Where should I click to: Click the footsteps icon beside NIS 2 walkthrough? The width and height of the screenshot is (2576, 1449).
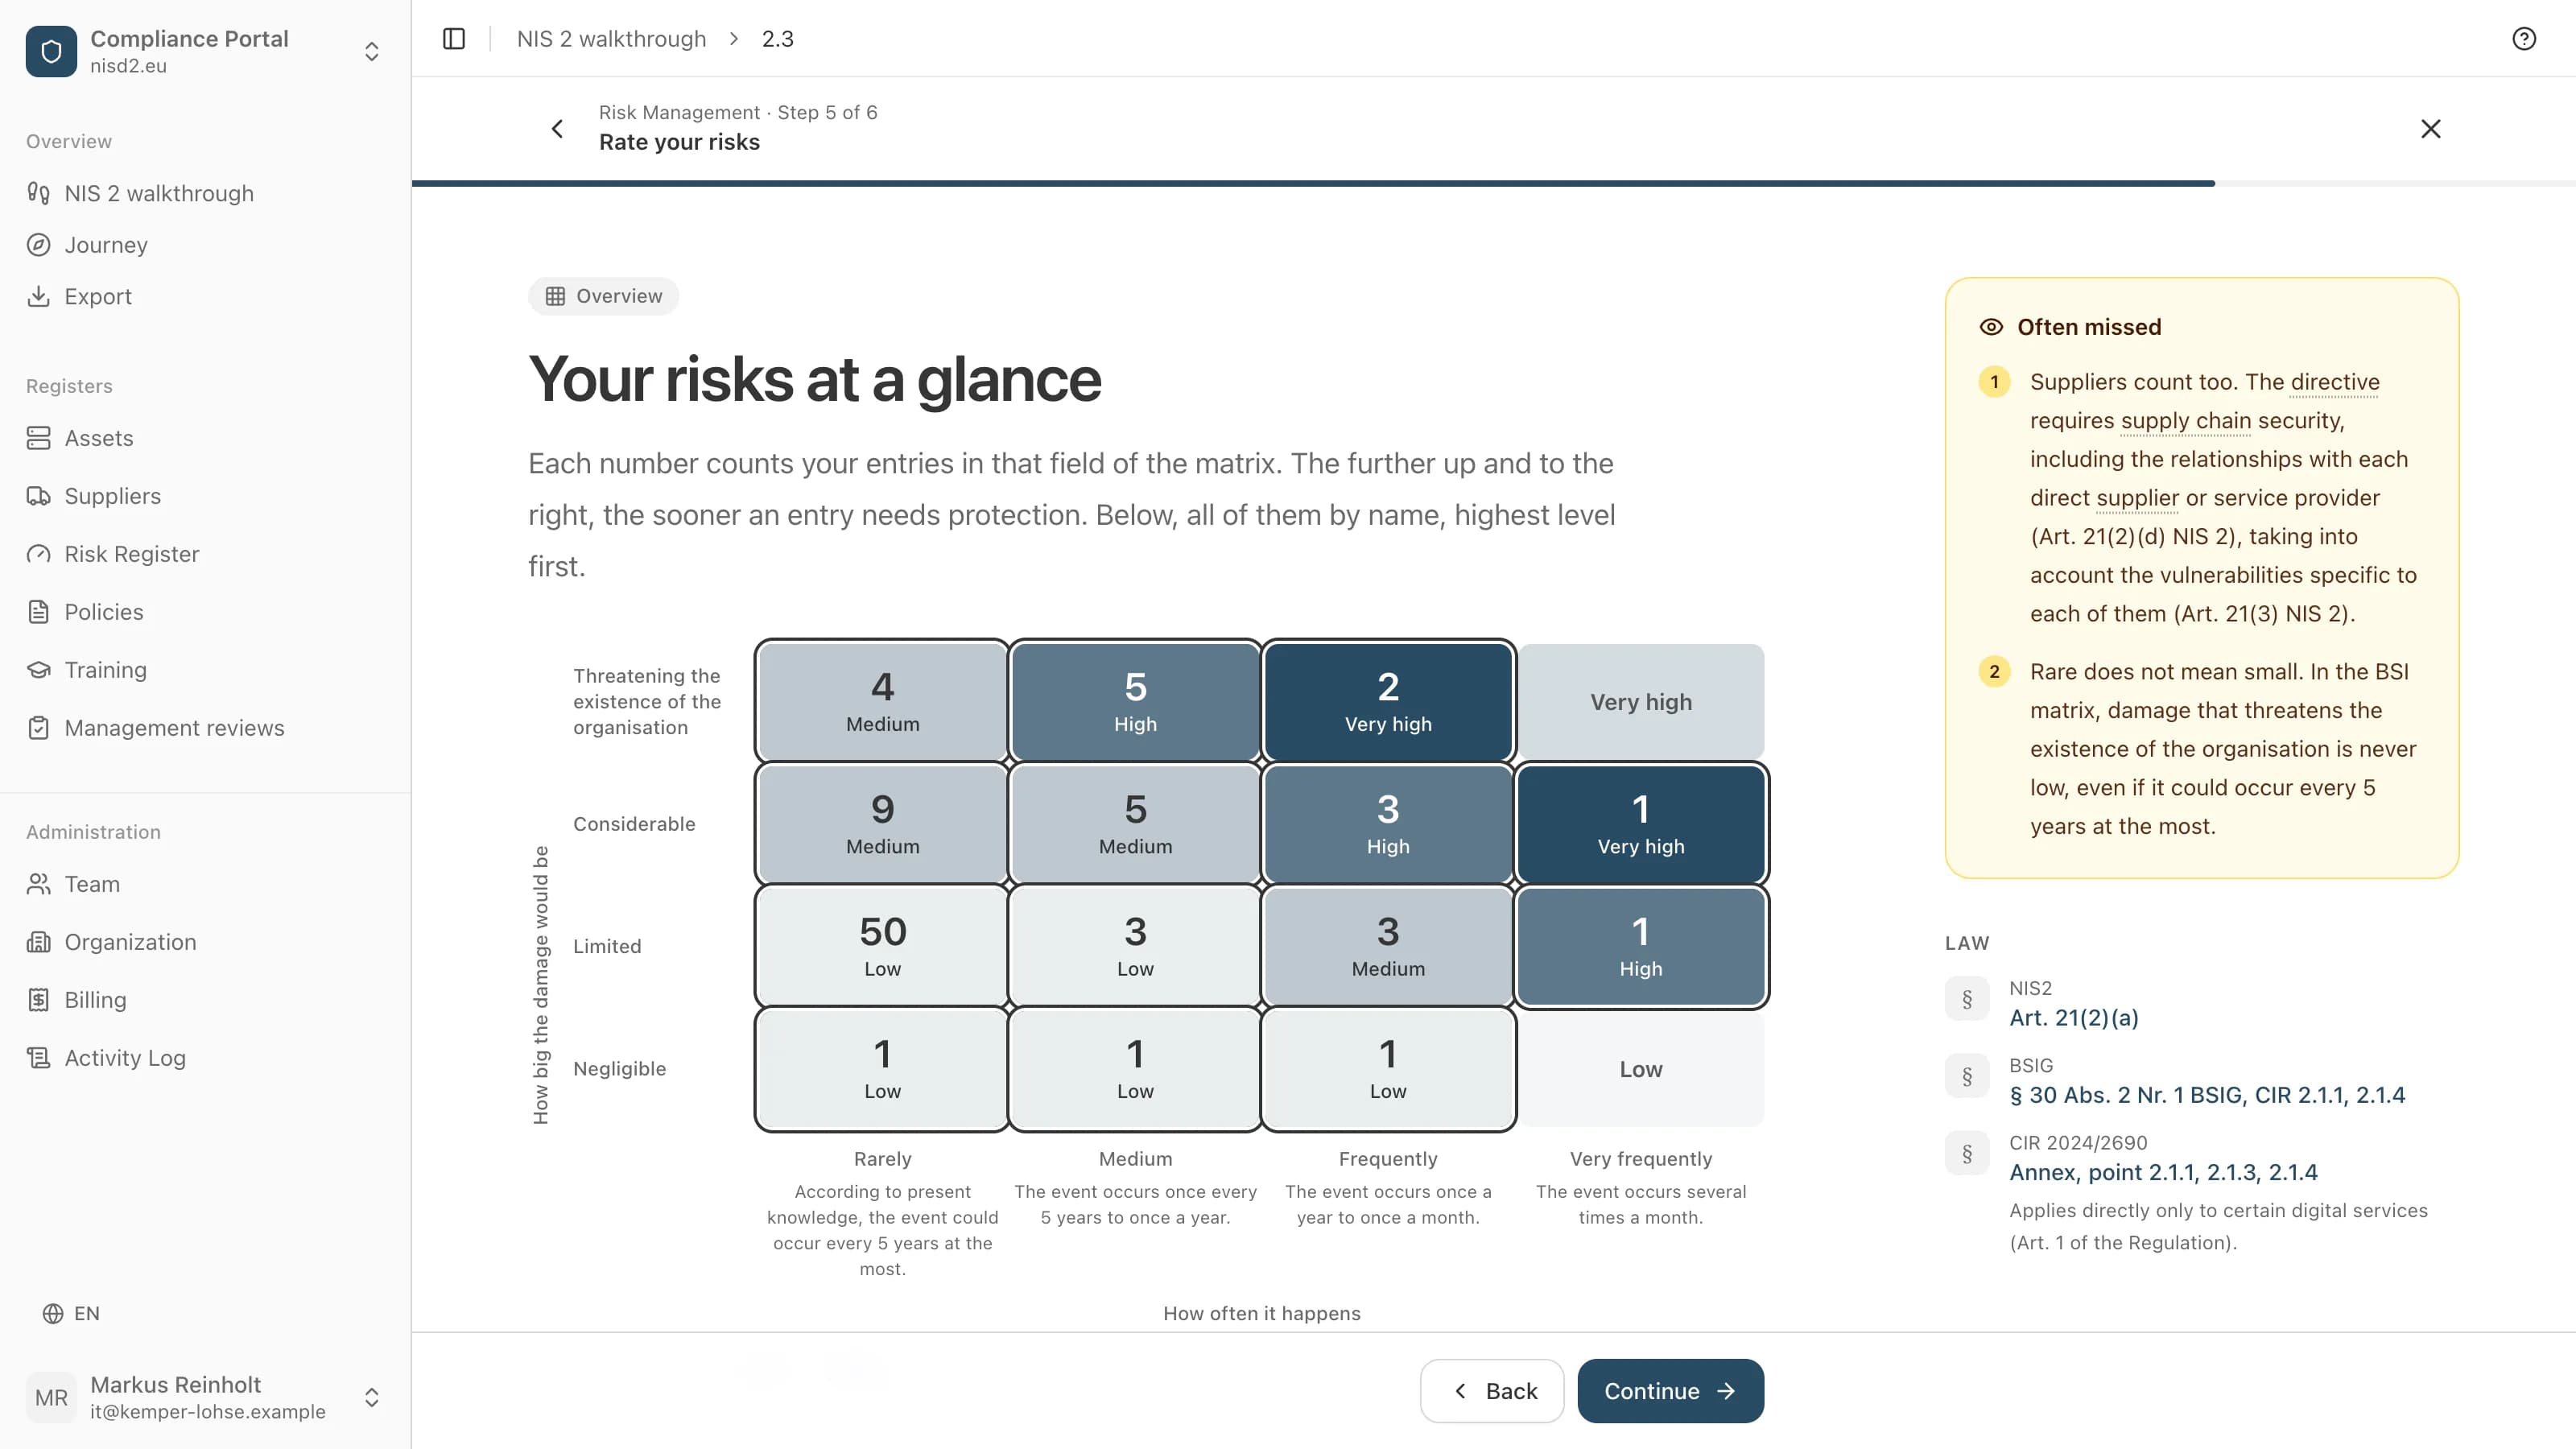(x=39, y=193)
